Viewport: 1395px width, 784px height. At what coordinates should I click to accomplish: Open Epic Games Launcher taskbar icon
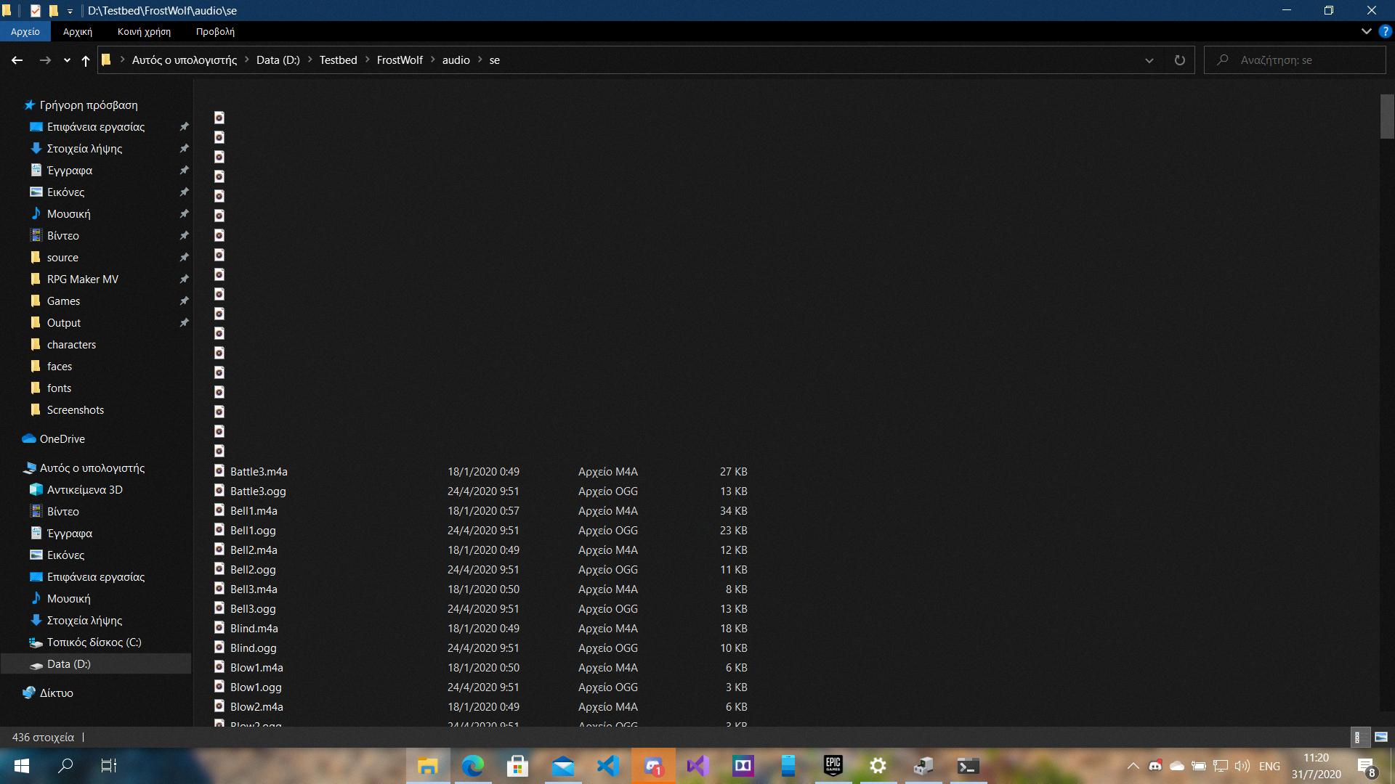point(833,765)
